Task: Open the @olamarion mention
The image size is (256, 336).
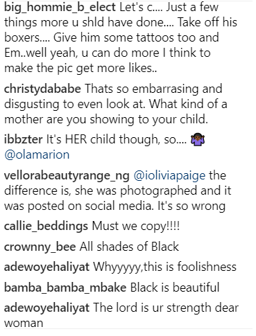Action: [x=37, y=154]
